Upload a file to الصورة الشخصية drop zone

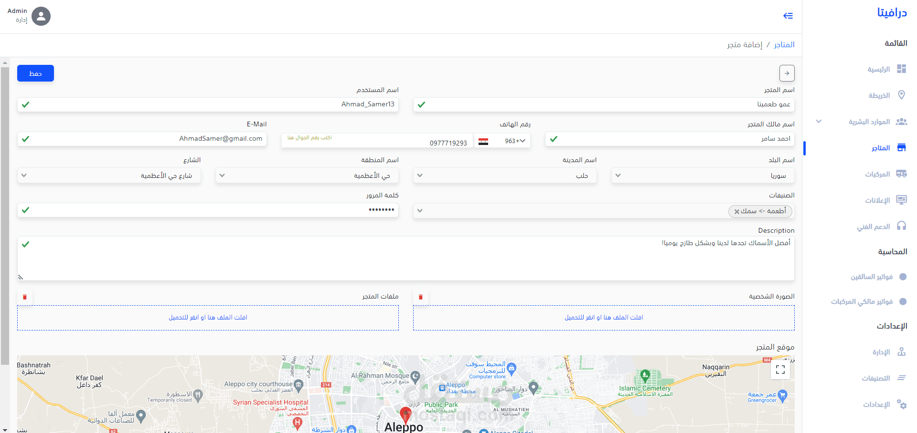tap(604, 318)
